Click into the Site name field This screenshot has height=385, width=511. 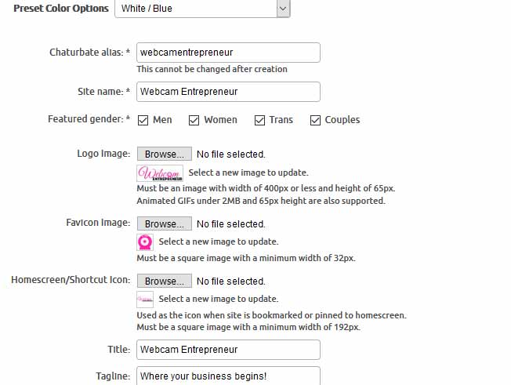click(x=228, y=92)
